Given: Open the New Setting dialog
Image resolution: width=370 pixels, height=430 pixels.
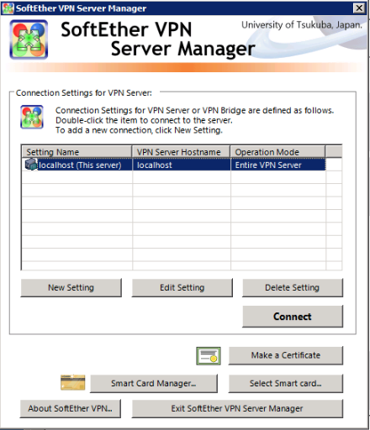Looking at the screenshot, I should pyautogui.click(x=71, y=287).
